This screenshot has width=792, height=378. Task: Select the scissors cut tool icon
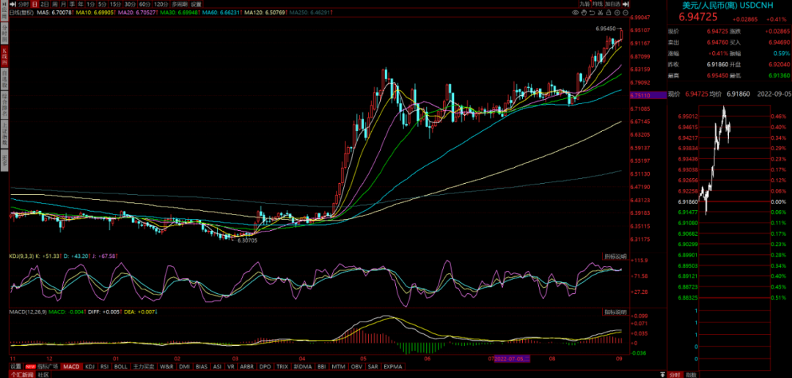[600, 12]
